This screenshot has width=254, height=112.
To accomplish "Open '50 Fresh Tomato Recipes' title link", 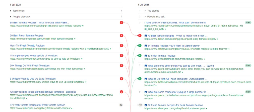I will point(161,56).
